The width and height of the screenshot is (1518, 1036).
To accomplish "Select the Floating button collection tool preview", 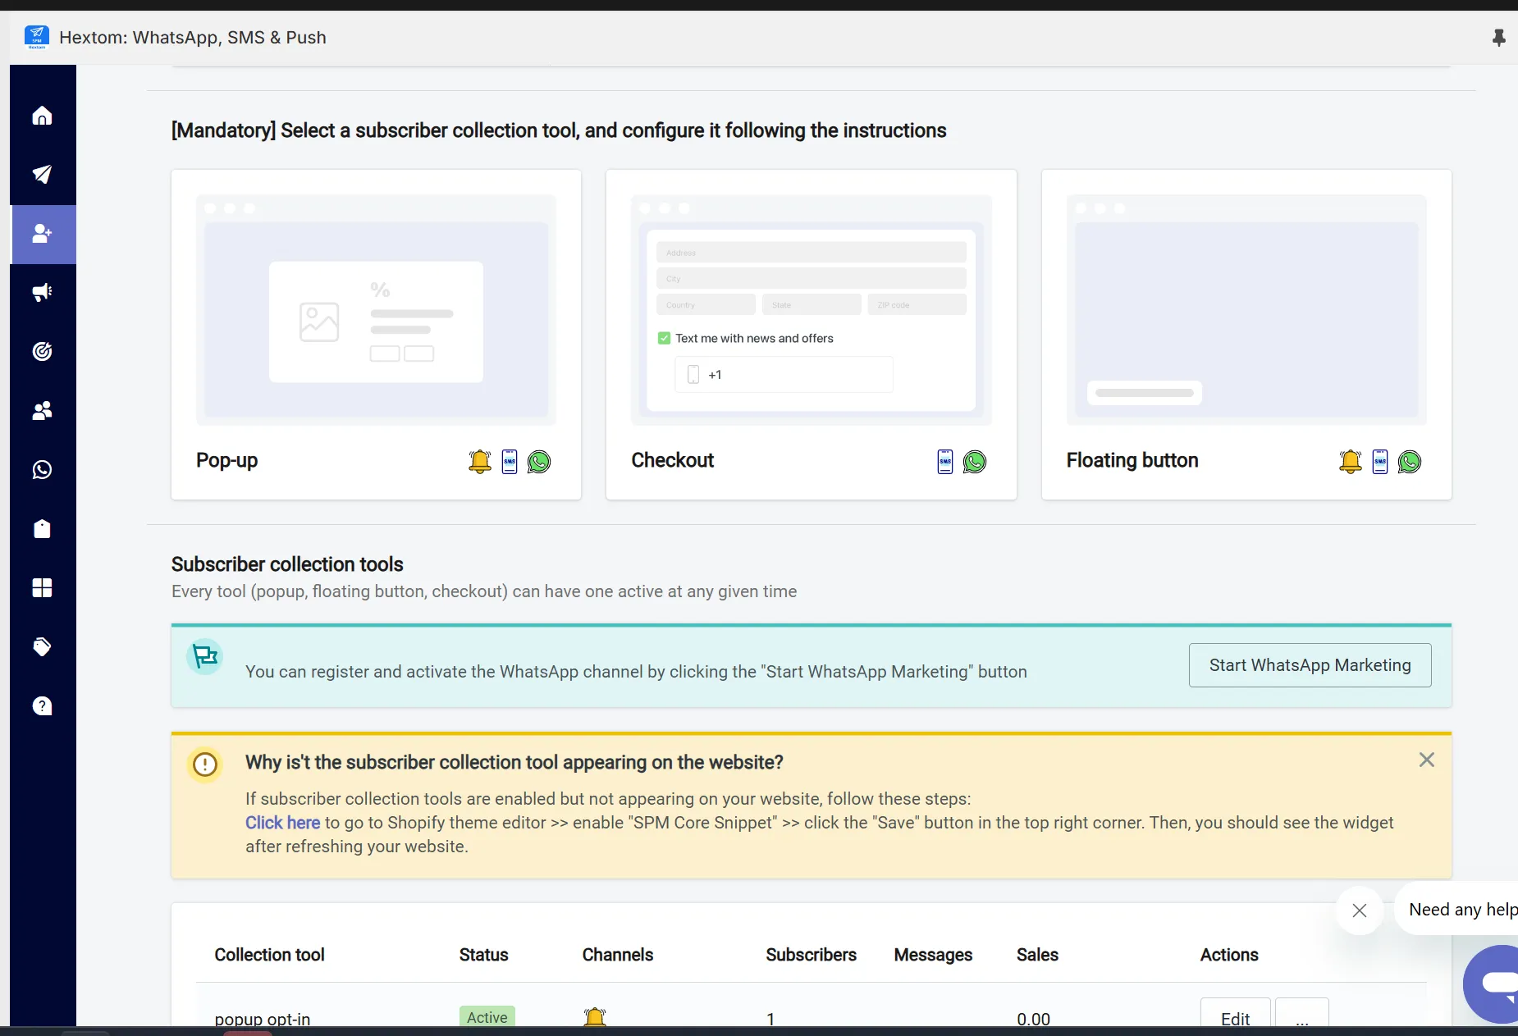I will point(1246,309).
